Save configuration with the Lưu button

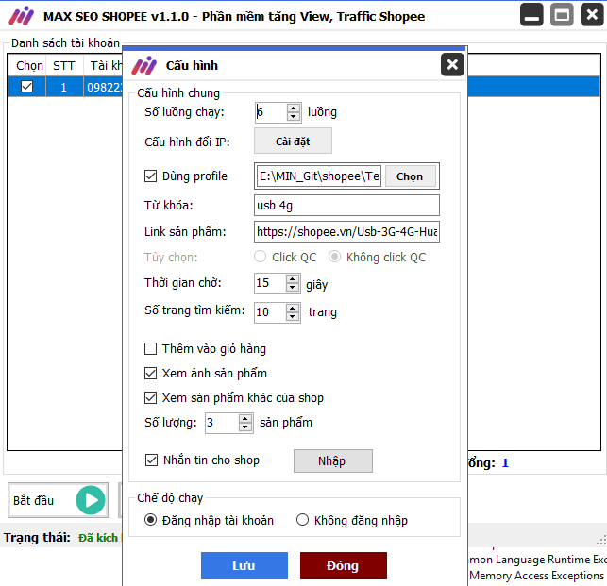point(244,566)
